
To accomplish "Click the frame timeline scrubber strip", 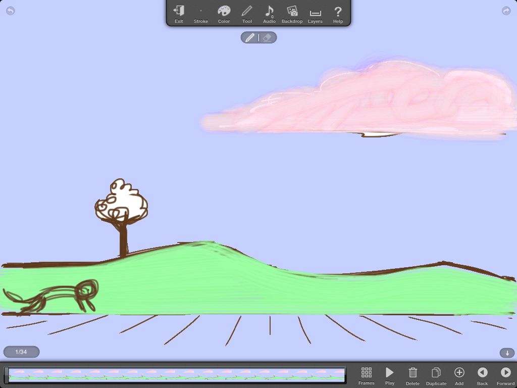I will click(x=177, y=375).
